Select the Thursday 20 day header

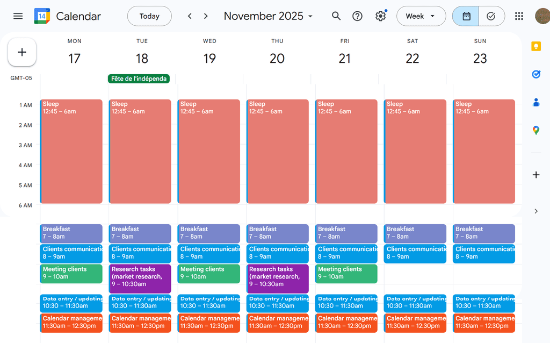tap(277, 58)
